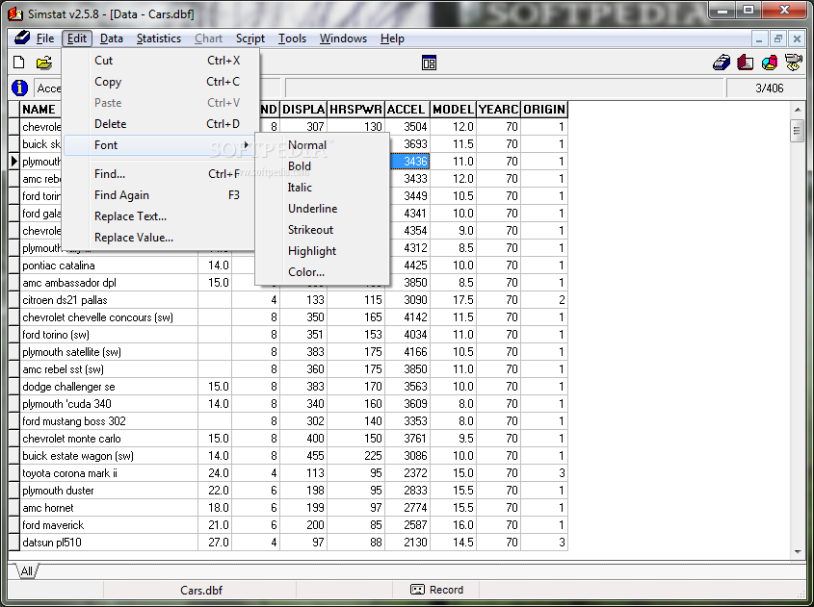This screenshot has height=607, width=814.
Task: Select Bold font style
Action: (x=323, y=166)
